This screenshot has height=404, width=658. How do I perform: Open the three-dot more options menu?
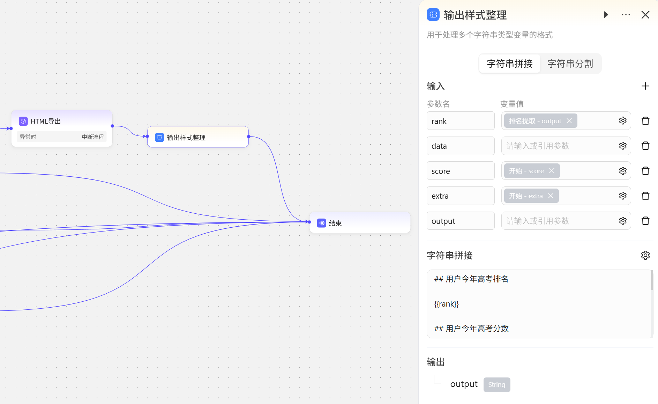[x=626, y=15]
